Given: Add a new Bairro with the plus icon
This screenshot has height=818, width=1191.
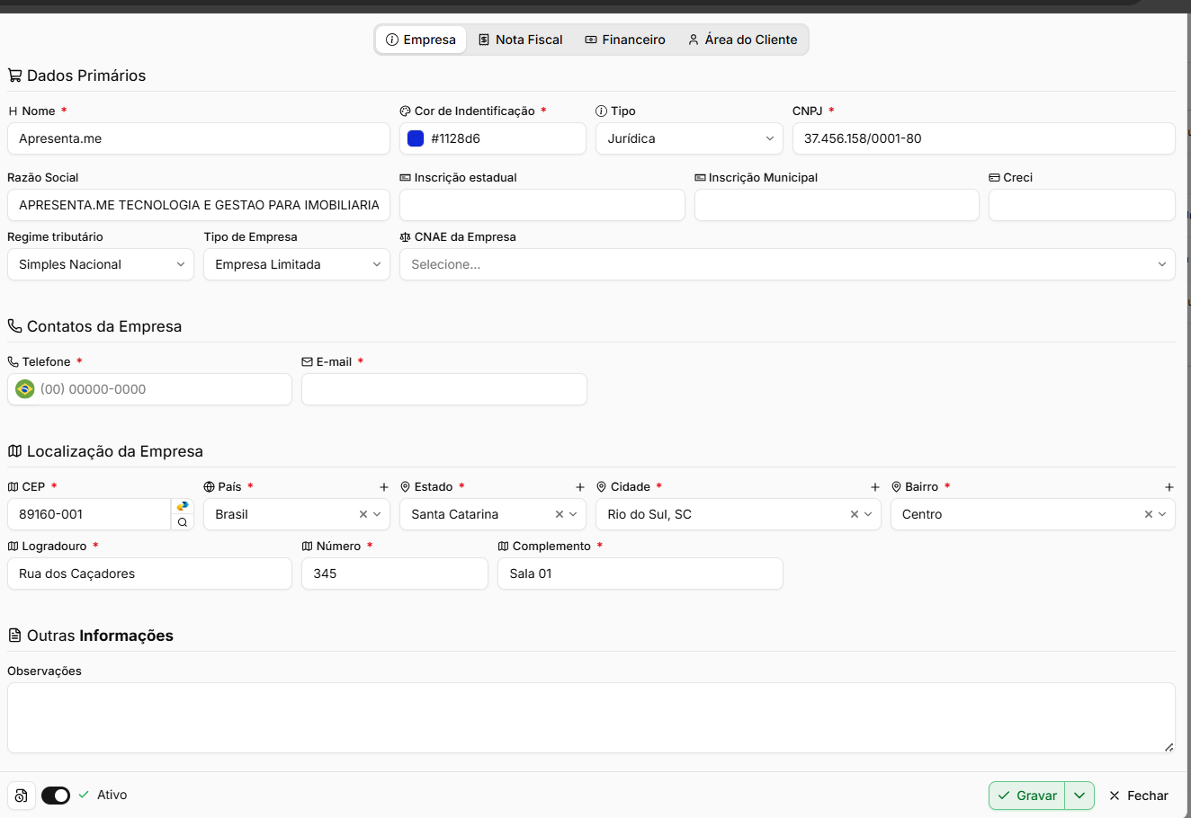Looking at the screenshot, I should pos(1169,487).
